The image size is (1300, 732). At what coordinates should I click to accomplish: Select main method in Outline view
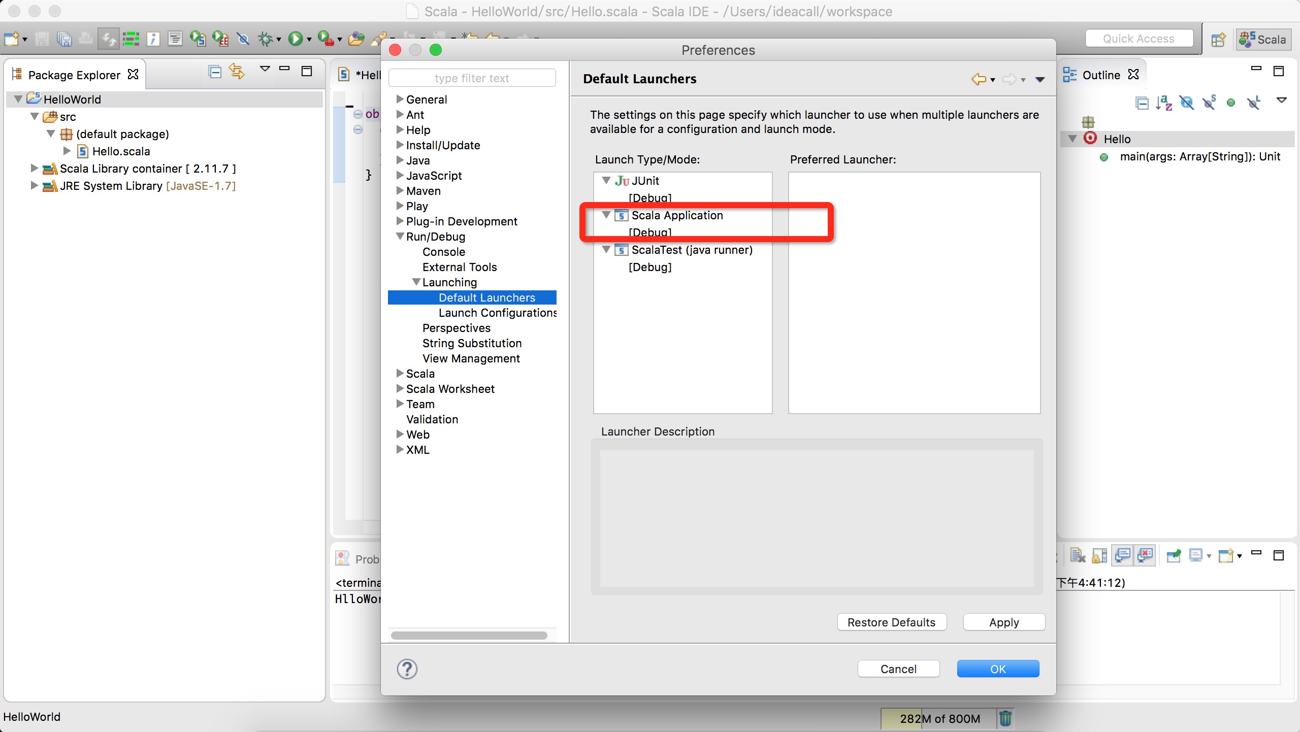click(1200, 156)
